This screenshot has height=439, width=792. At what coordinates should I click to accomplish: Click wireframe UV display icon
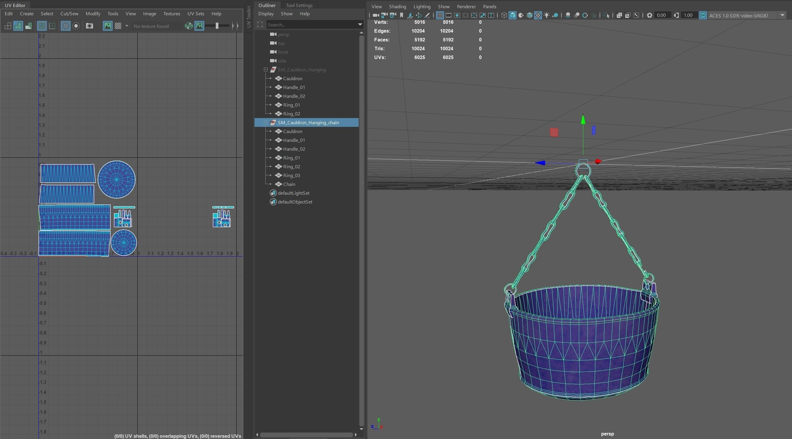[x=8, y=26]
